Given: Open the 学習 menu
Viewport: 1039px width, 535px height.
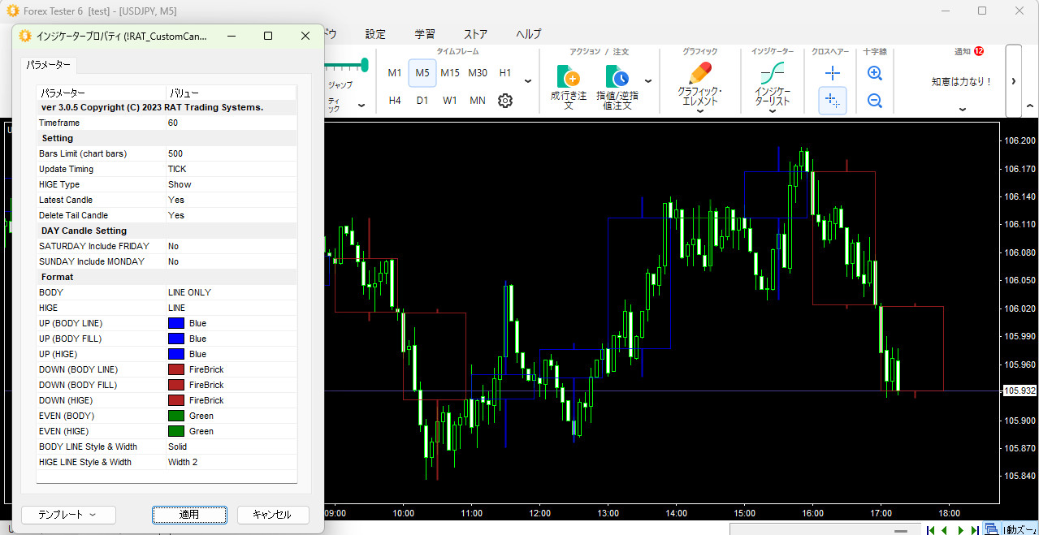Looking at the screenshot, I should [425, 34].
